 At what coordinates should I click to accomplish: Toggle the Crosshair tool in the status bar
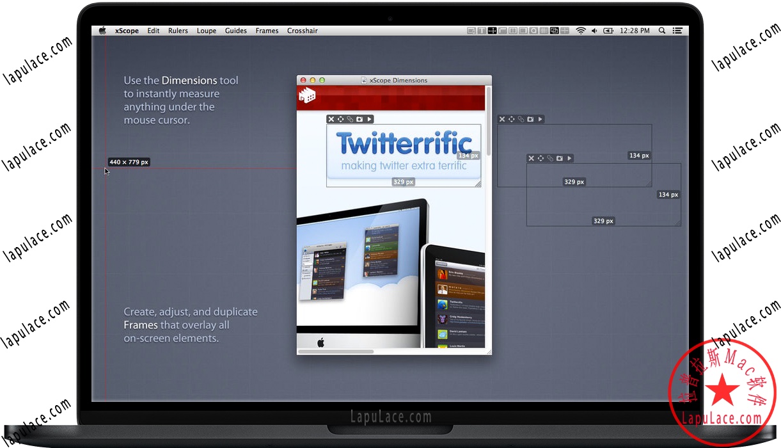(565, 30)
